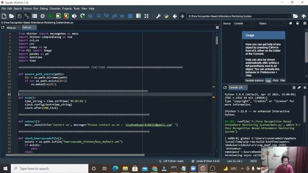This screenshot has width=308, height=173.
Task: Open the Projects menu
Action: [x=67, y=9]
